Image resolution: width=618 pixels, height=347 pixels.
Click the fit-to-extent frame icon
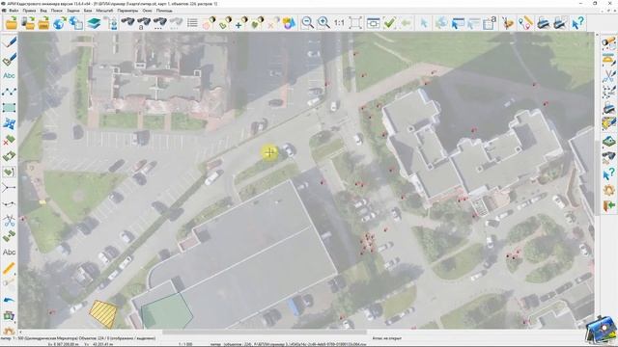[x=355, y=23]
